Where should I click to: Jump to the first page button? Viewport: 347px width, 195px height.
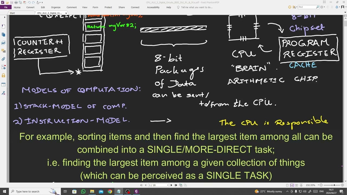141,185
